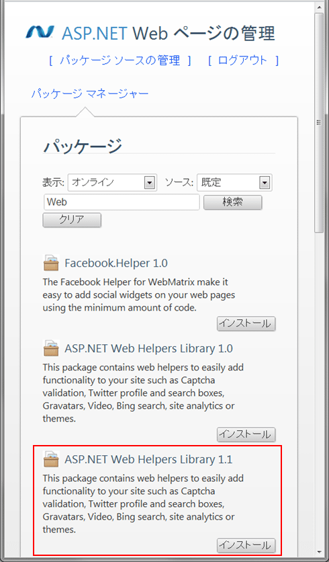Focus the search field containing Web
The width and height of the screenshot is (329, 562).
point(122,202)
